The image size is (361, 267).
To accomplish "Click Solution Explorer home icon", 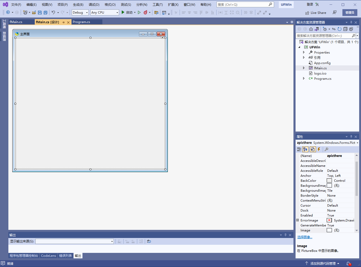I will tap(311, 29).
